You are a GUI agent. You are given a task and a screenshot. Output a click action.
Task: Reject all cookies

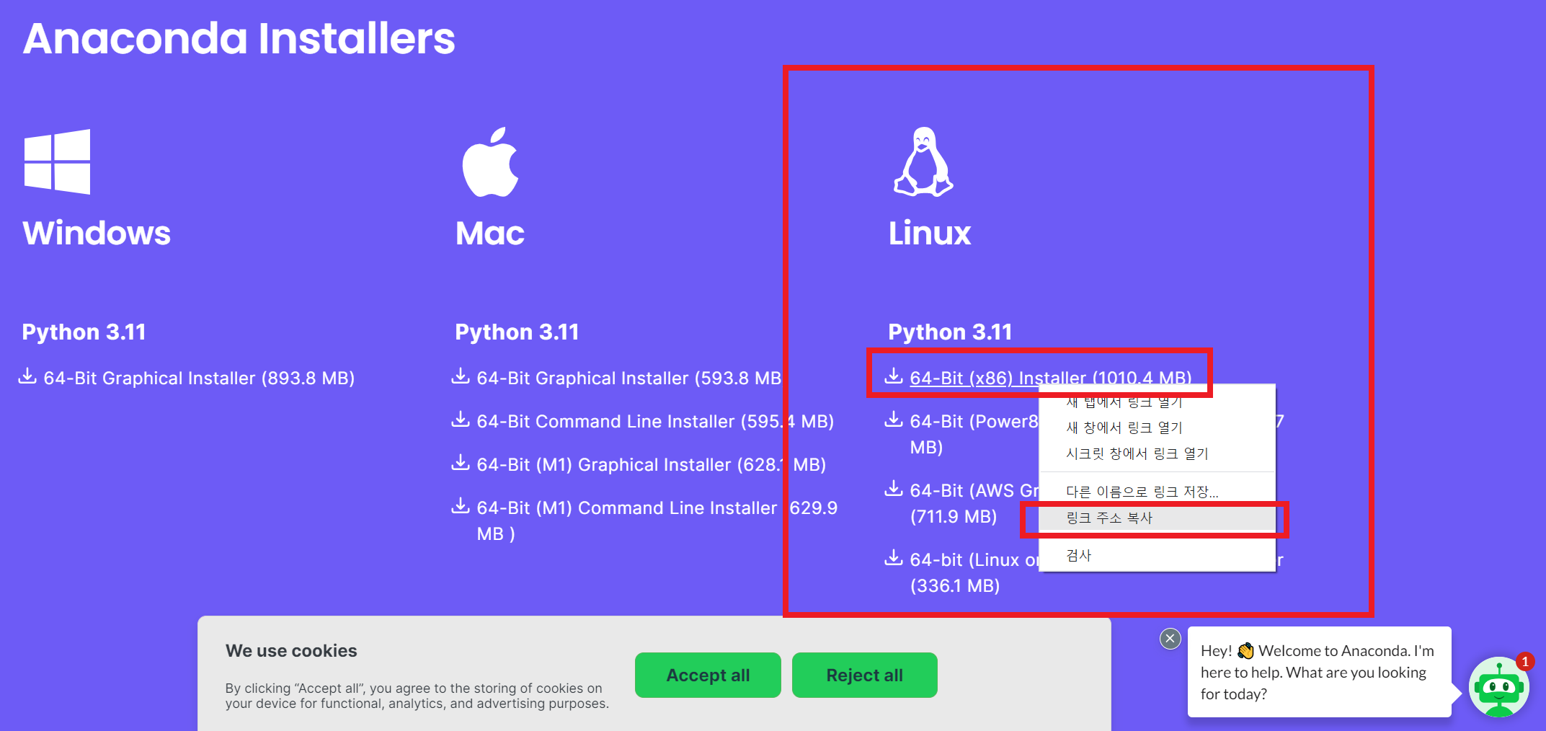[864, 675]
